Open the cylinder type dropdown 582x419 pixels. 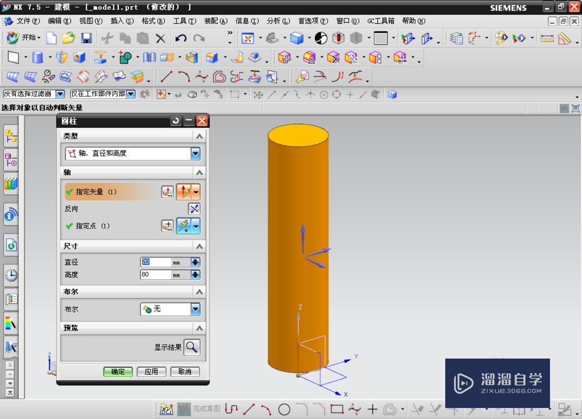195,153
